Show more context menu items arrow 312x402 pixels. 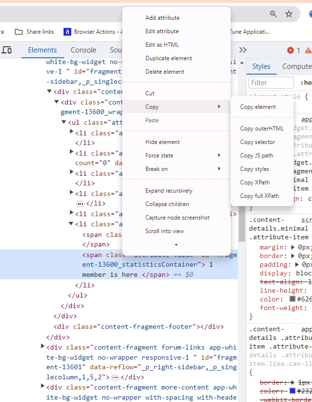[176, 245]
